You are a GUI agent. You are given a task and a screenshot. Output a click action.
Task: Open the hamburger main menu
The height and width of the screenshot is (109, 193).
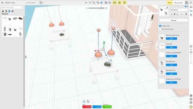click(2, 3)
